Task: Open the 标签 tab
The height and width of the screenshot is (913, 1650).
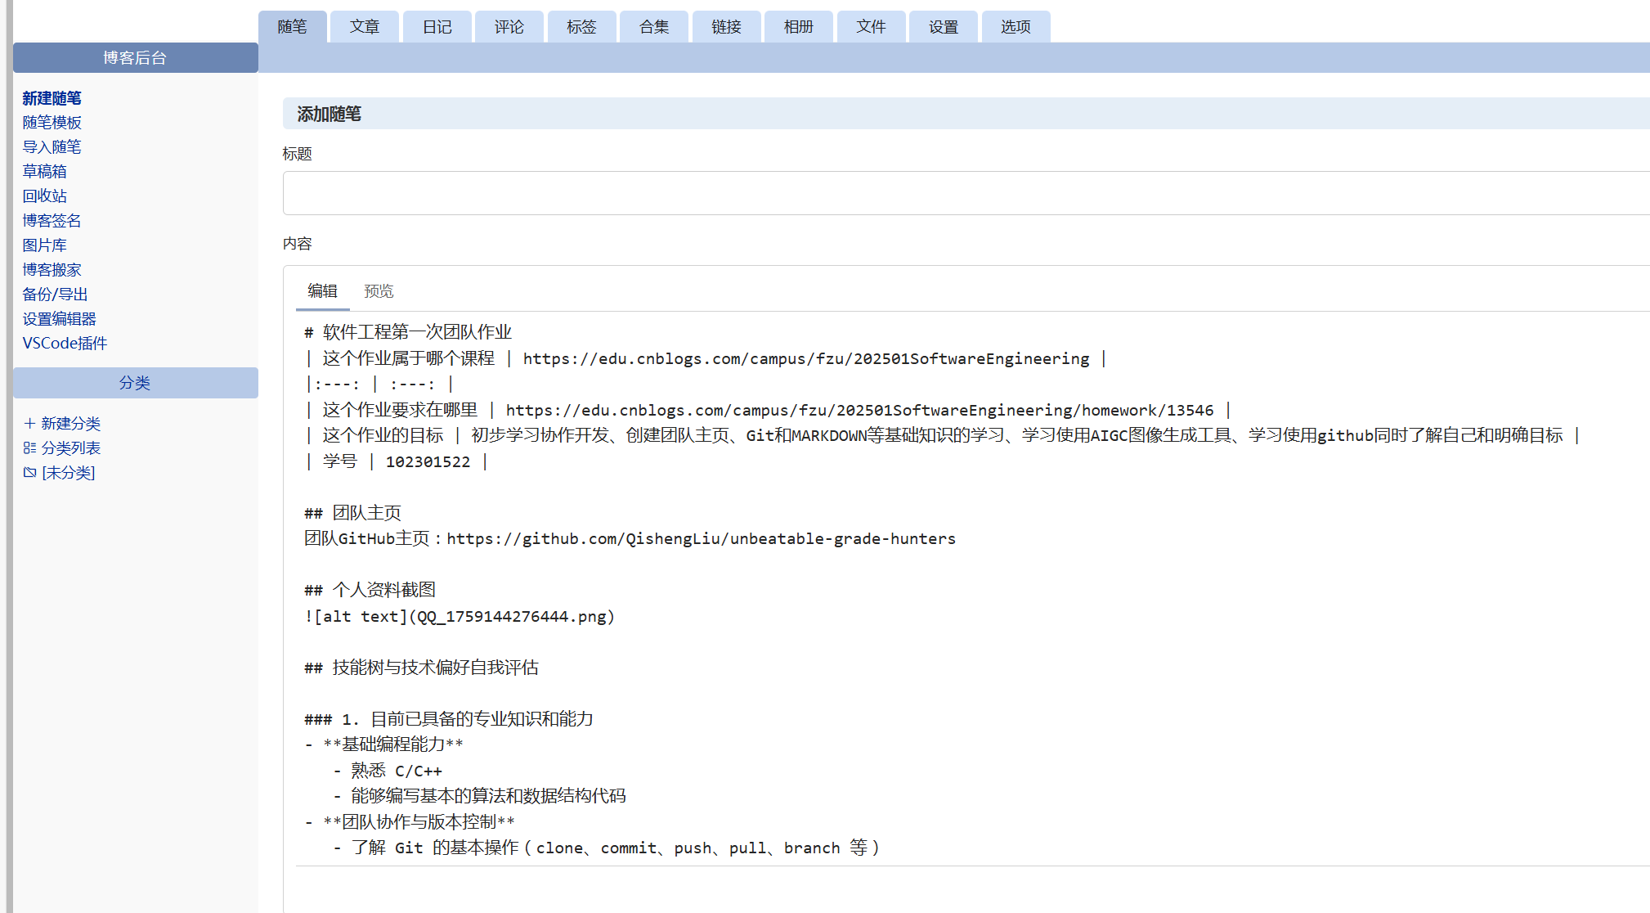Action: pos(581,26)
